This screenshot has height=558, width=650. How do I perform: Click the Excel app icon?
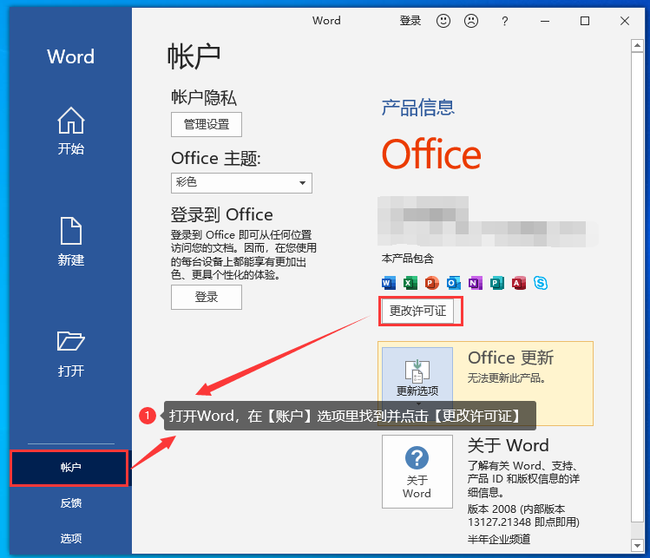point(410,283)
